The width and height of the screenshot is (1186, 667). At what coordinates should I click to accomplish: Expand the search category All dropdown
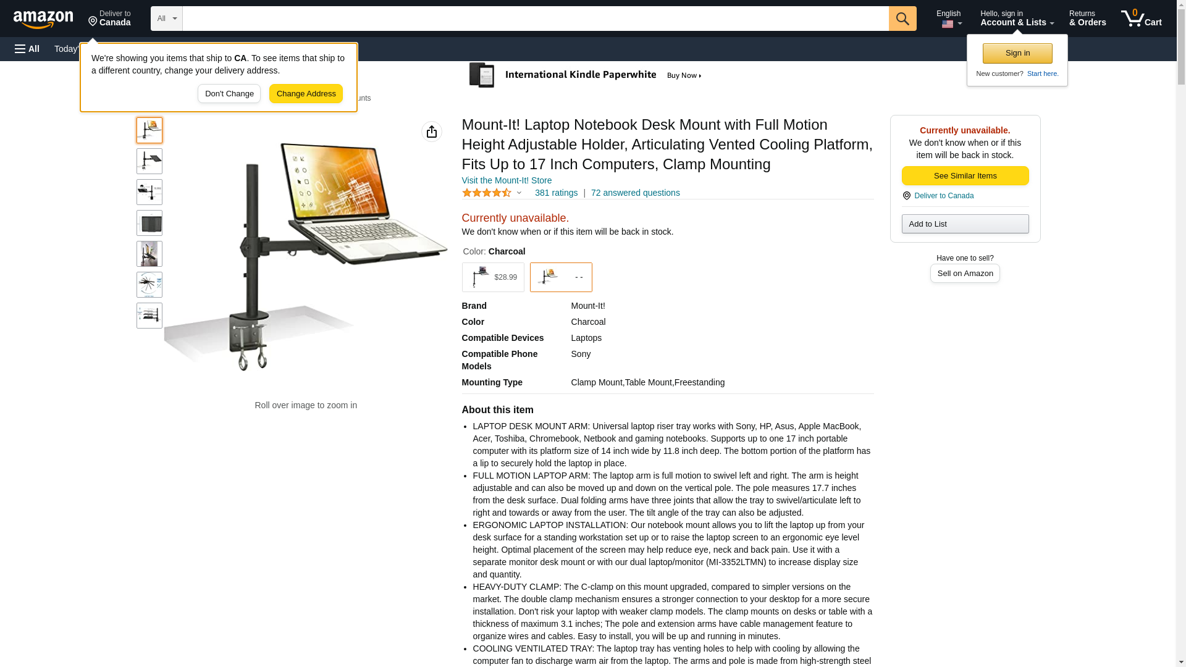167,19
